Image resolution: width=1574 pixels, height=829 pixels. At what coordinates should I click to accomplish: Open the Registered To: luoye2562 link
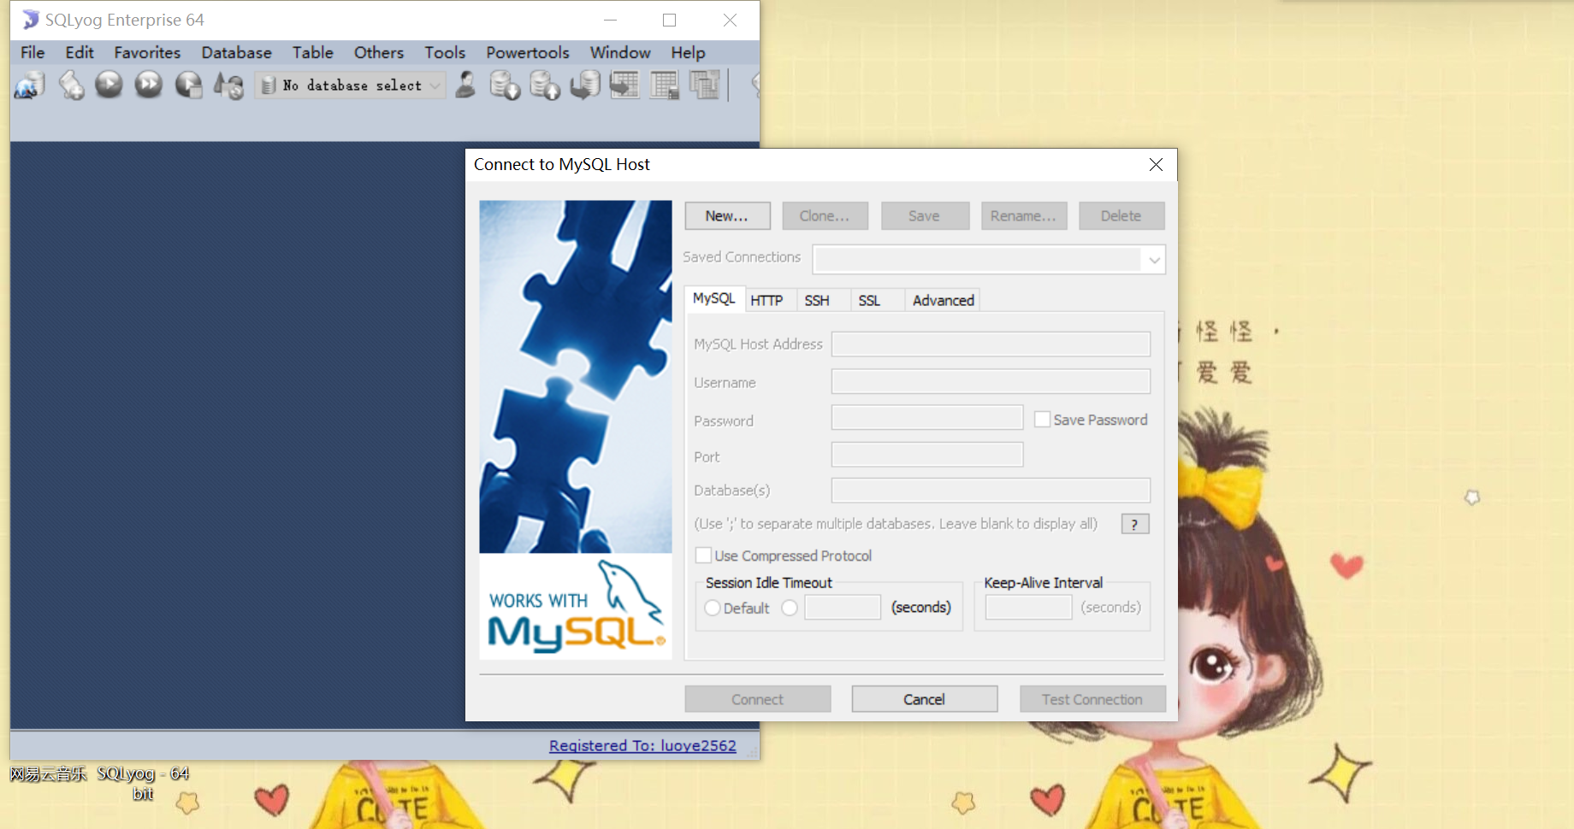[642, 745]
